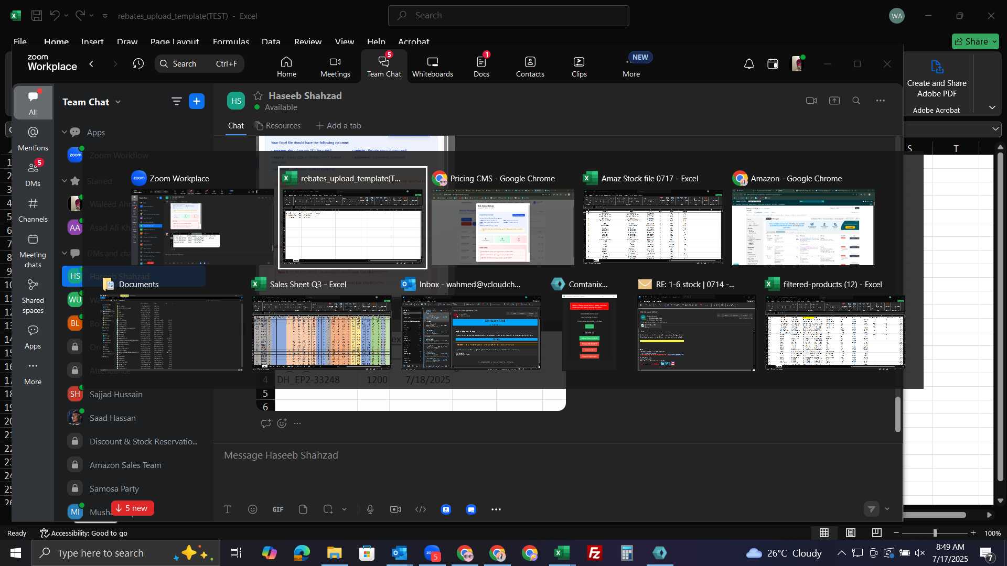The image size is (1007, 566).
Task: Open Outlook from the taskbar
Action: [x=400, y=553]
